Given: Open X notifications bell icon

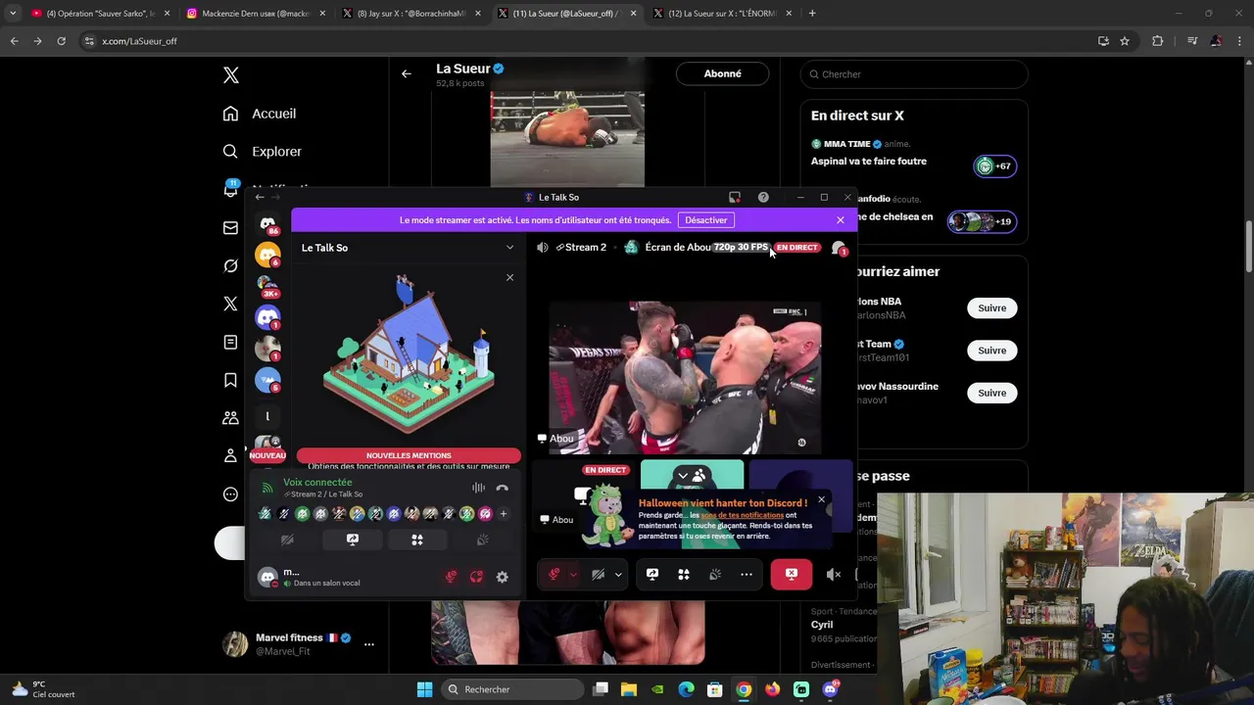Looking at the screenshot, I should coord(230,189).
